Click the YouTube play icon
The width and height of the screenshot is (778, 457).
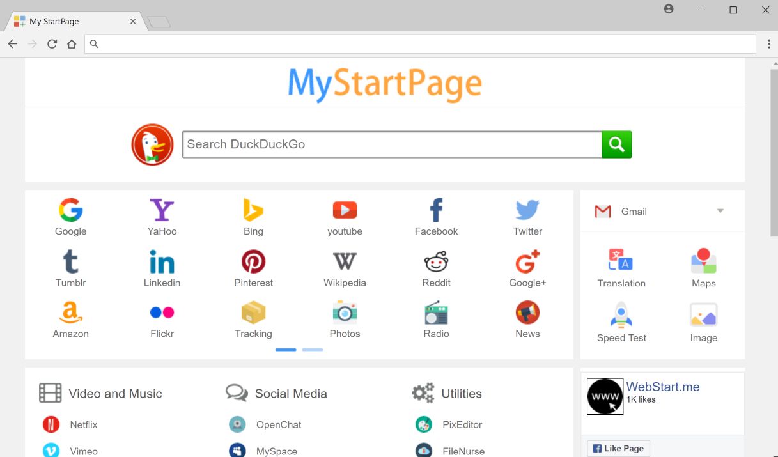[345, 210]
